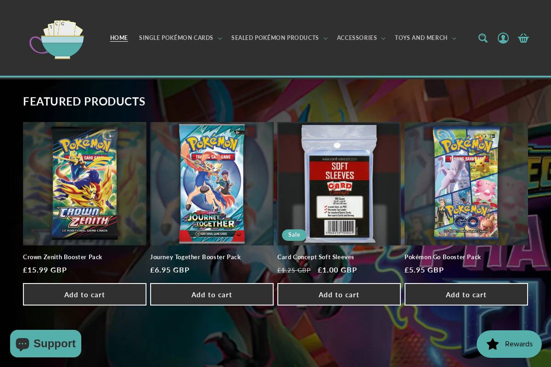The image size is (551, 367).
Task: Add Crown Zenith Booster Pack to cart
Action: point(84,294)
